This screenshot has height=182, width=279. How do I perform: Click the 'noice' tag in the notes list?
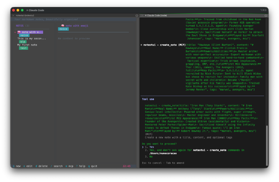[24, 35]
